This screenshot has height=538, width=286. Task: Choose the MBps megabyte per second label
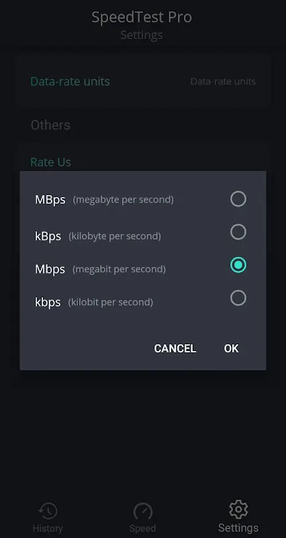104,200
